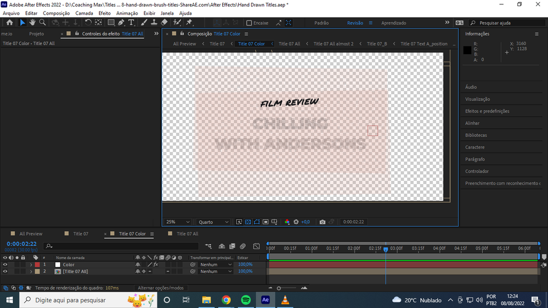
Task: Expand the Title 07 All layer properties
Action: [31, 271]
